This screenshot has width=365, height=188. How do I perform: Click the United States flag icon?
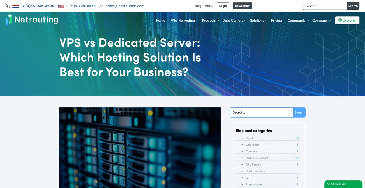(x=61, y=6)
